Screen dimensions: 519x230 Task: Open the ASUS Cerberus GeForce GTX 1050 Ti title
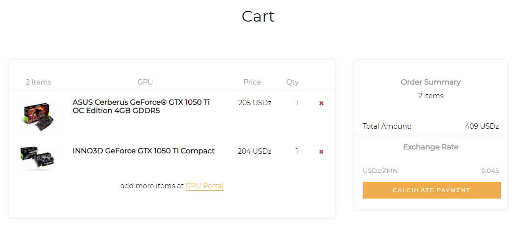coord(142,106)
